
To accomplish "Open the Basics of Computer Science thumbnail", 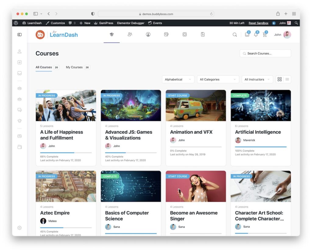I will click(x=131, y=186).
